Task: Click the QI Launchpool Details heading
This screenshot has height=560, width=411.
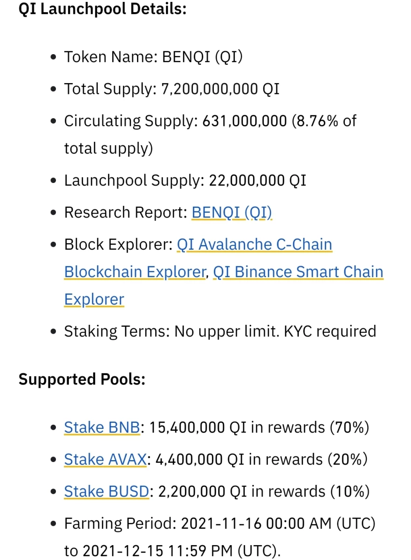Action: (x=103, y=9)
